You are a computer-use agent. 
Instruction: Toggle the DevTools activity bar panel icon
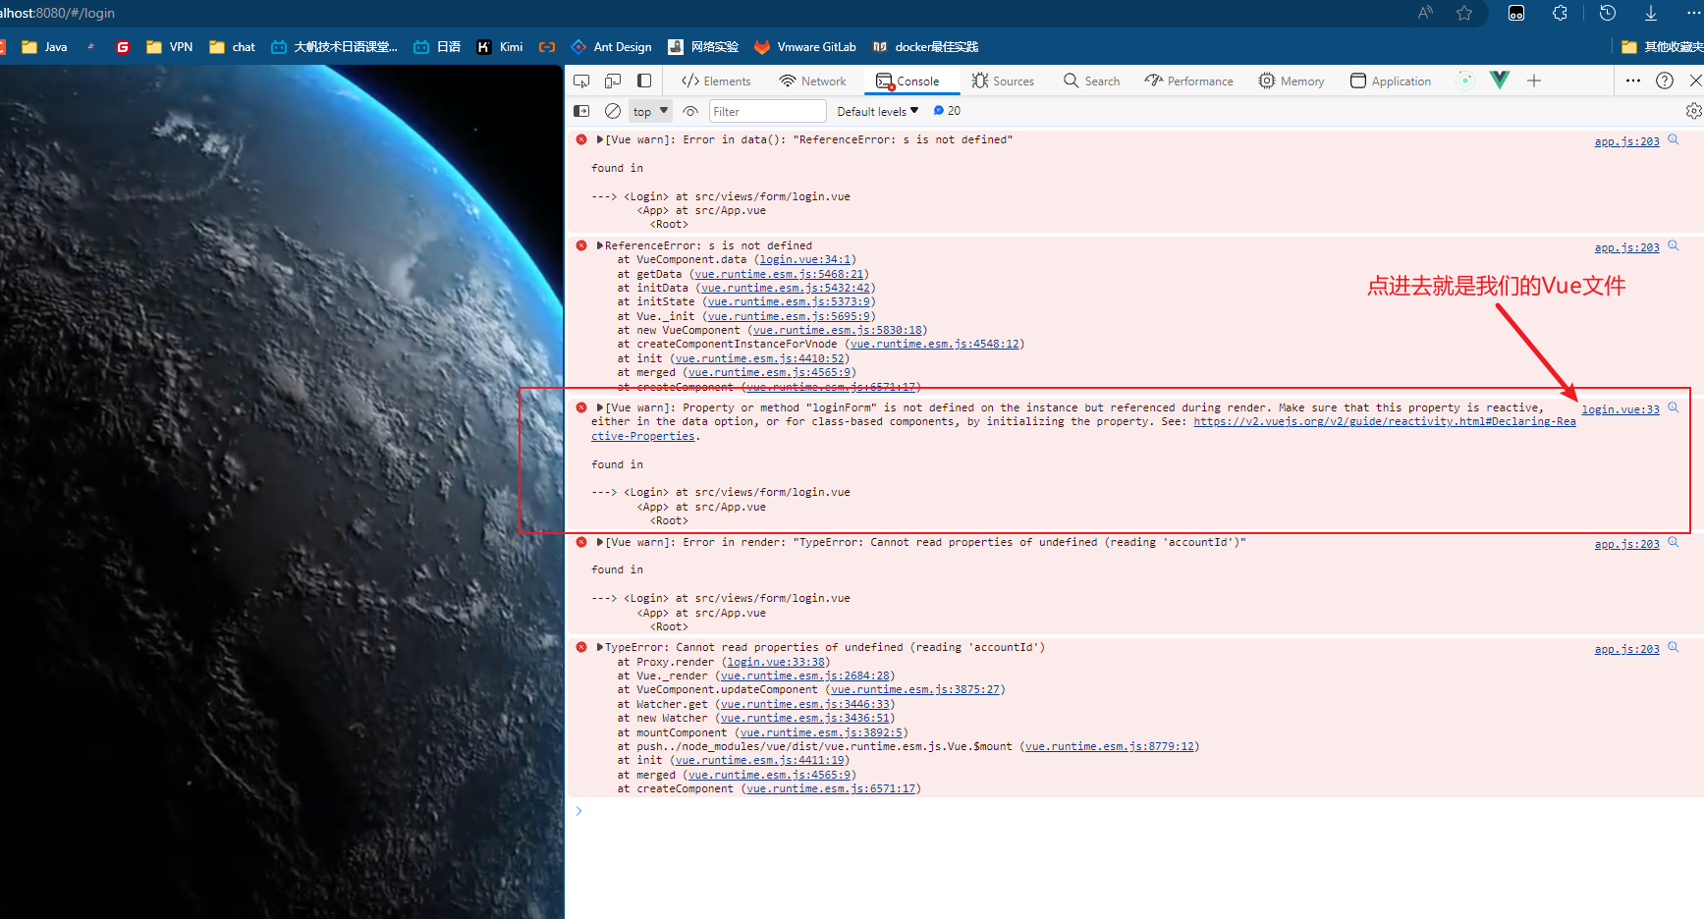point(644,81)
